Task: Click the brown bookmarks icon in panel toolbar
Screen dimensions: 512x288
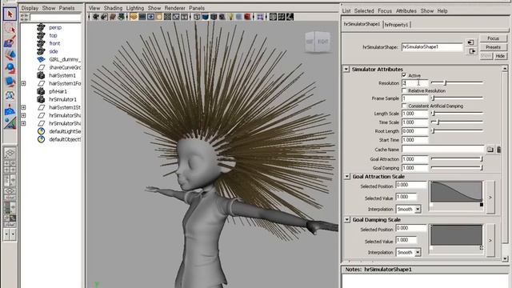Action: pos(113,17)
